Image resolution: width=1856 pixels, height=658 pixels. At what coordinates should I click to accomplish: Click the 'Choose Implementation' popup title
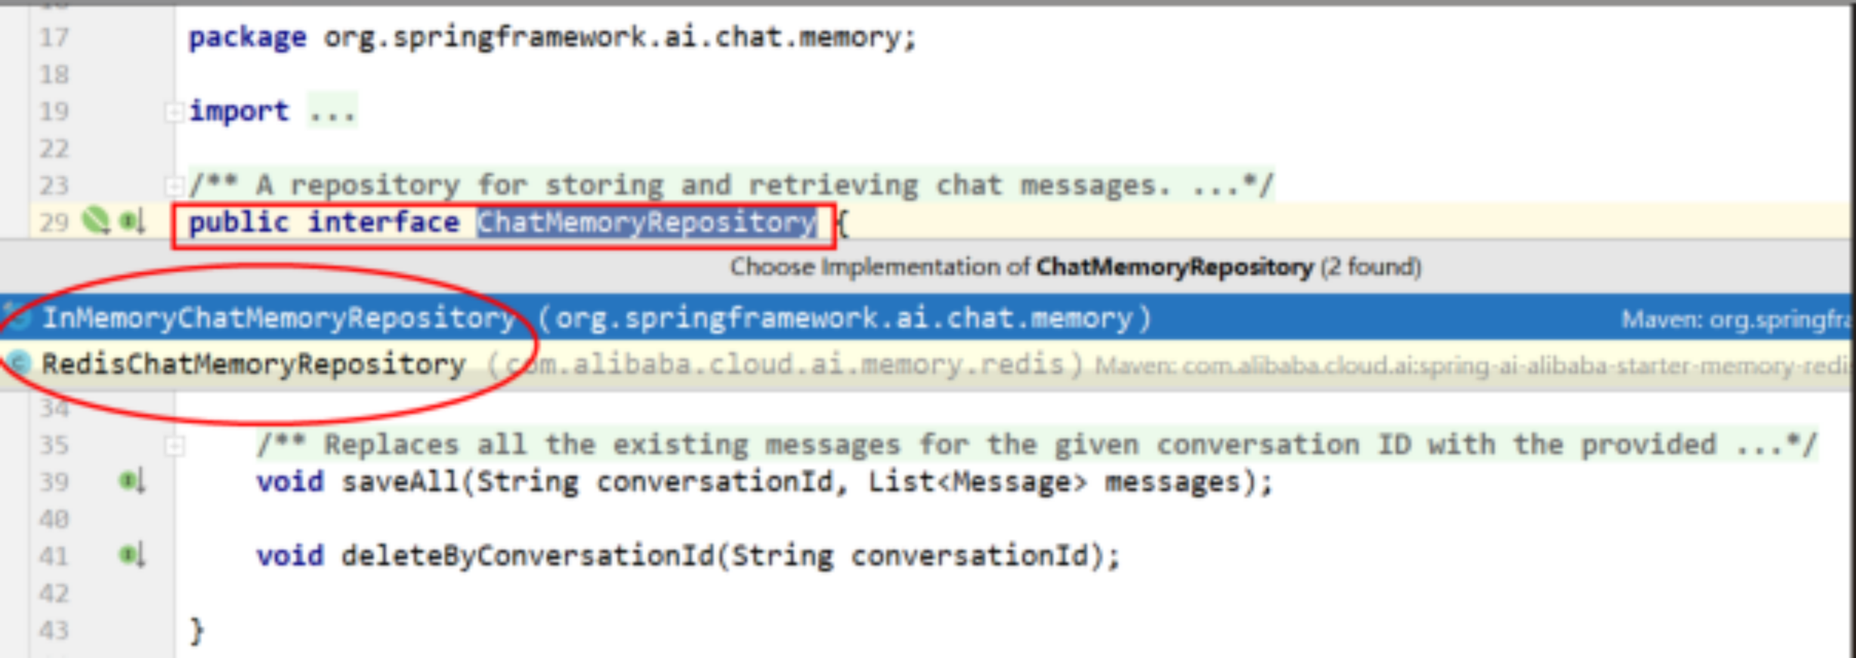point(1075,267)
